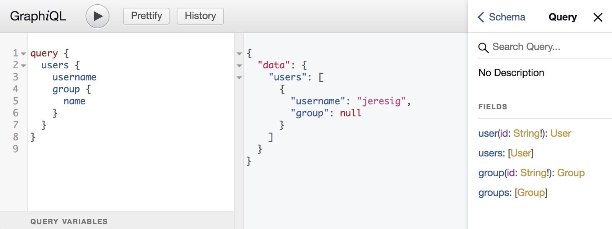Click the Prettify button
This screenshot has height=229, width=612.
[146, 16]
